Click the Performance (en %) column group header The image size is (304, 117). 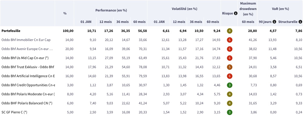point(111,11)
